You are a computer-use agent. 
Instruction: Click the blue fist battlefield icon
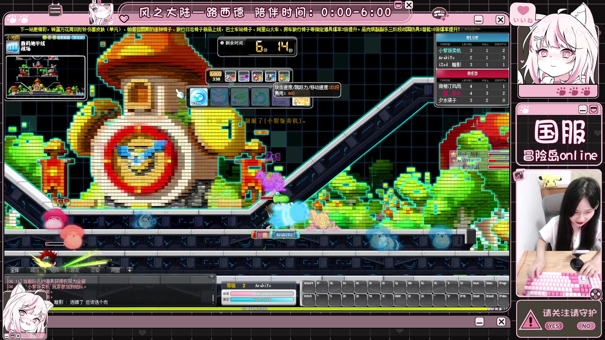[13, 47]
